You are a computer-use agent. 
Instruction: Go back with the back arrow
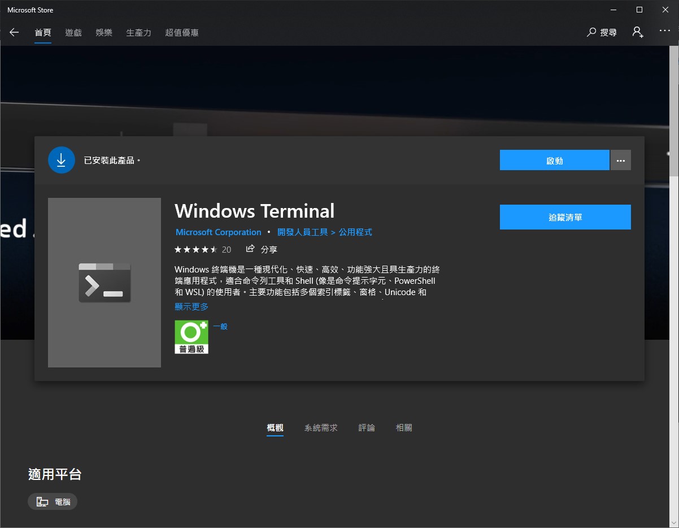coord(14,33)
